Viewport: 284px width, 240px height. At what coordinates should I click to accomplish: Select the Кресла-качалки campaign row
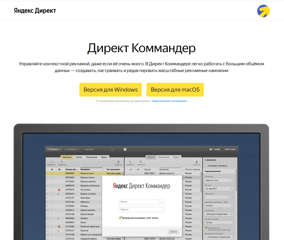(x=74, y=210)
